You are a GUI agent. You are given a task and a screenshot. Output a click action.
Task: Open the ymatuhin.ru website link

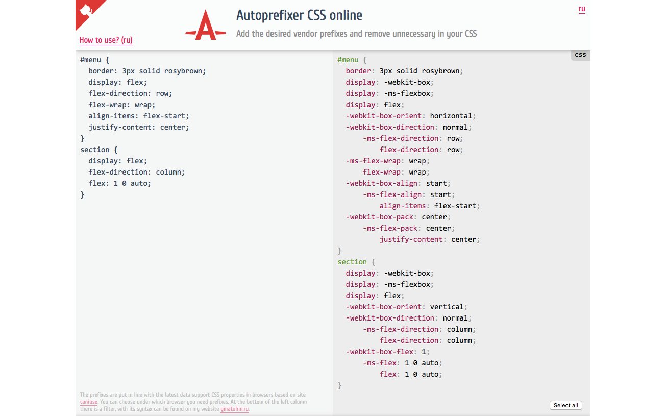click(235, 409)
